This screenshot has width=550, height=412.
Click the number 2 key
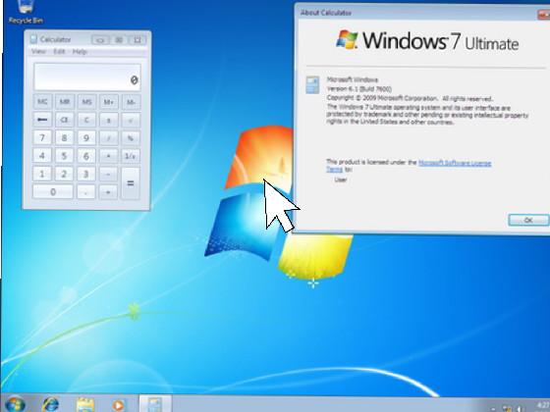click(x=65, y=174)
